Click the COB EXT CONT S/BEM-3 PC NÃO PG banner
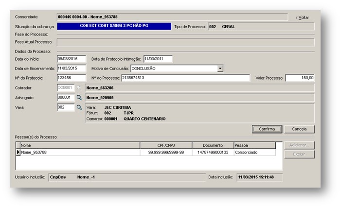The height and width of the screenshot is (208, 341). [114, 26]
